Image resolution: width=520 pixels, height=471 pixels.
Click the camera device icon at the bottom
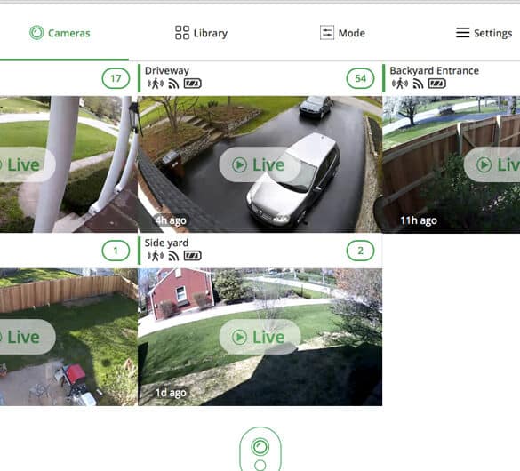coord(260,449)
